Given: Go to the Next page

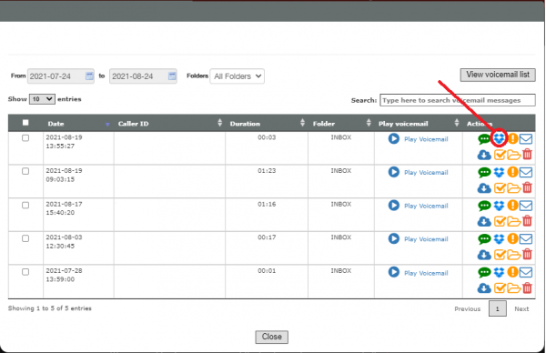Looking at the screenshot, I should pyautogui.click(x=521, y=308).
